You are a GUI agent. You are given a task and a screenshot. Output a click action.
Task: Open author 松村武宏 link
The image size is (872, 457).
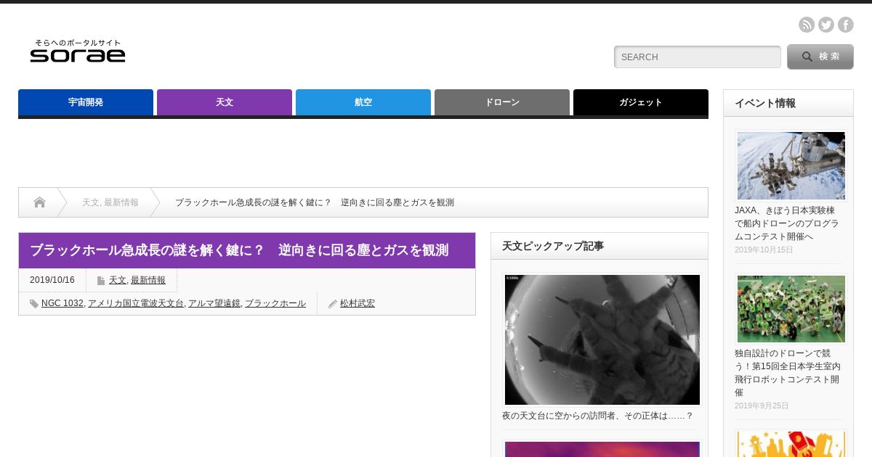358,303
